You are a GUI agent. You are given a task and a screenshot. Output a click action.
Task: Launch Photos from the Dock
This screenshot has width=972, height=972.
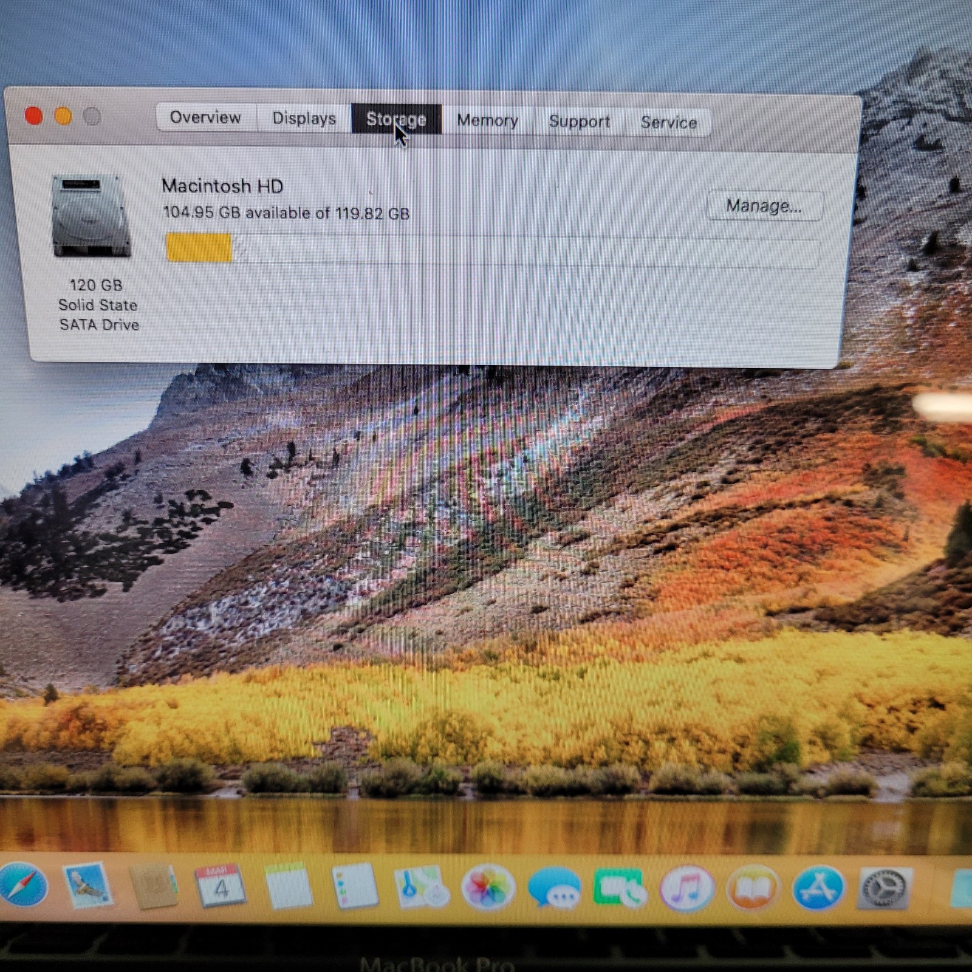(x=488, y=888)
